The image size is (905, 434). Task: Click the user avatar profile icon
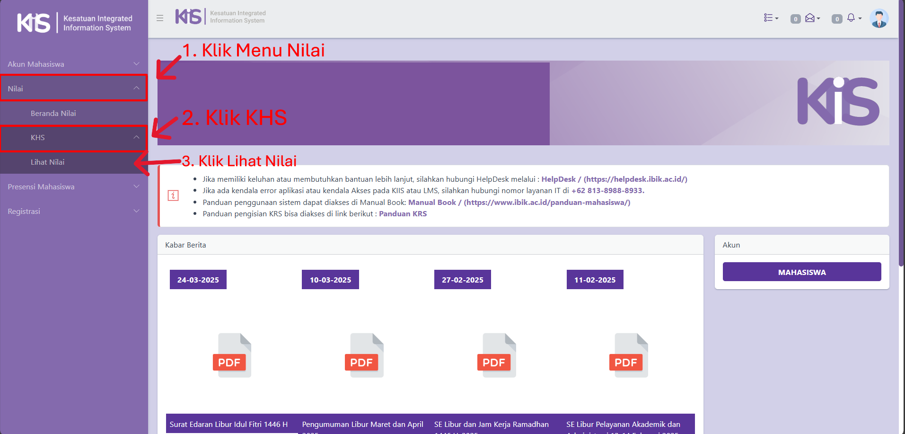[x=879, y=18]
